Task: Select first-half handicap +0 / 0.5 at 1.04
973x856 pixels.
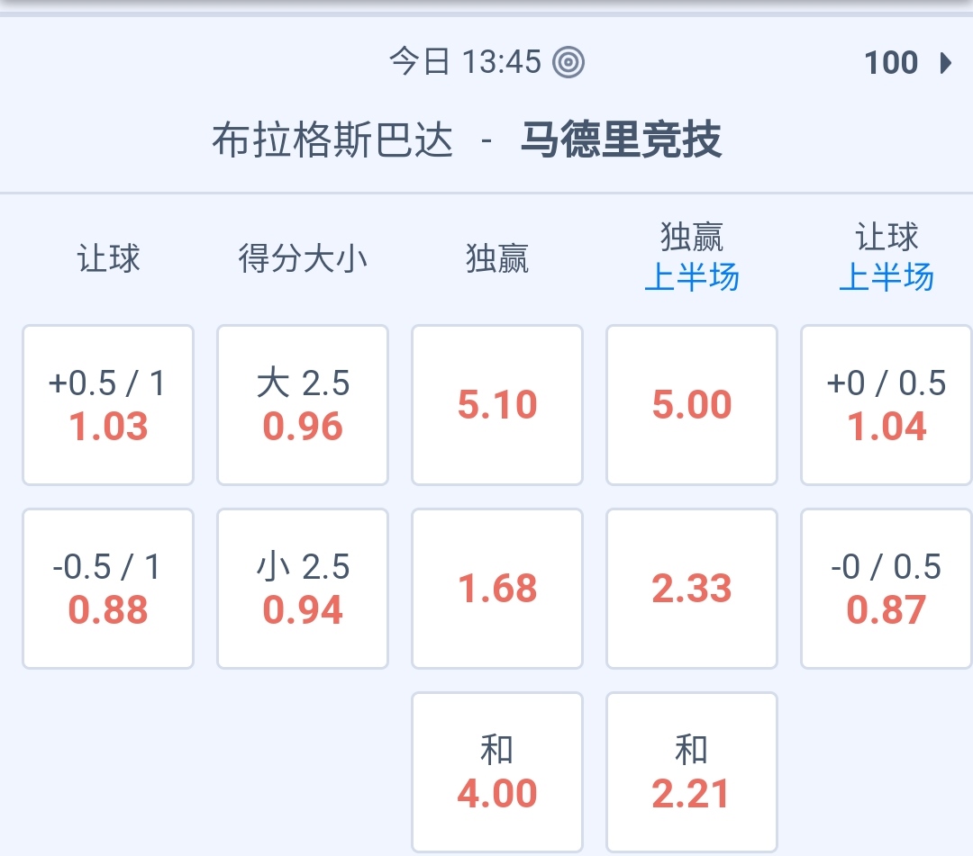Action: pos(887,405)
